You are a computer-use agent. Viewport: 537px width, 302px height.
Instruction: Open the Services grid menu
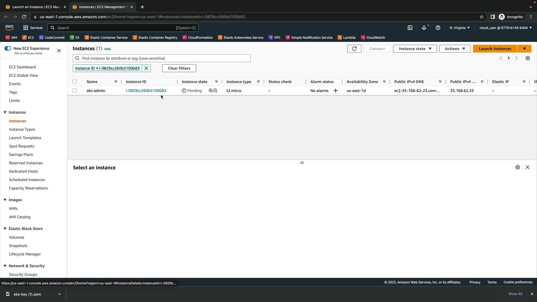[26, 28]
